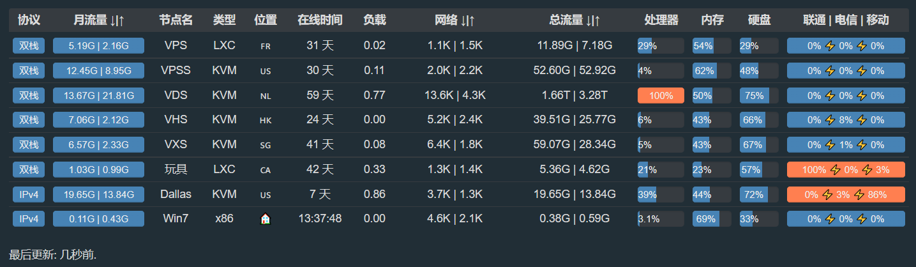Click the orange packet-loss badge in 玩具 row

846,170
